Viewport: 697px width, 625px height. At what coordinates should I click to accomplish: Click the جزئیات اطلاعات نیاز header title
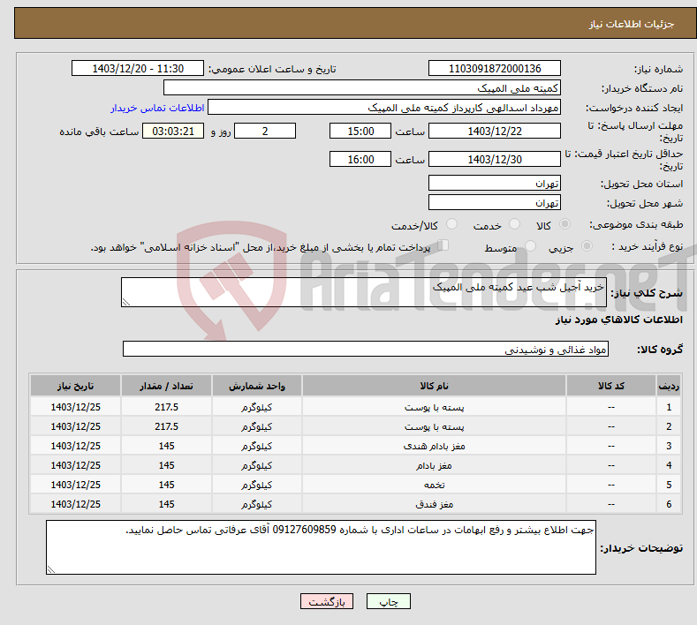pos(632,24)
